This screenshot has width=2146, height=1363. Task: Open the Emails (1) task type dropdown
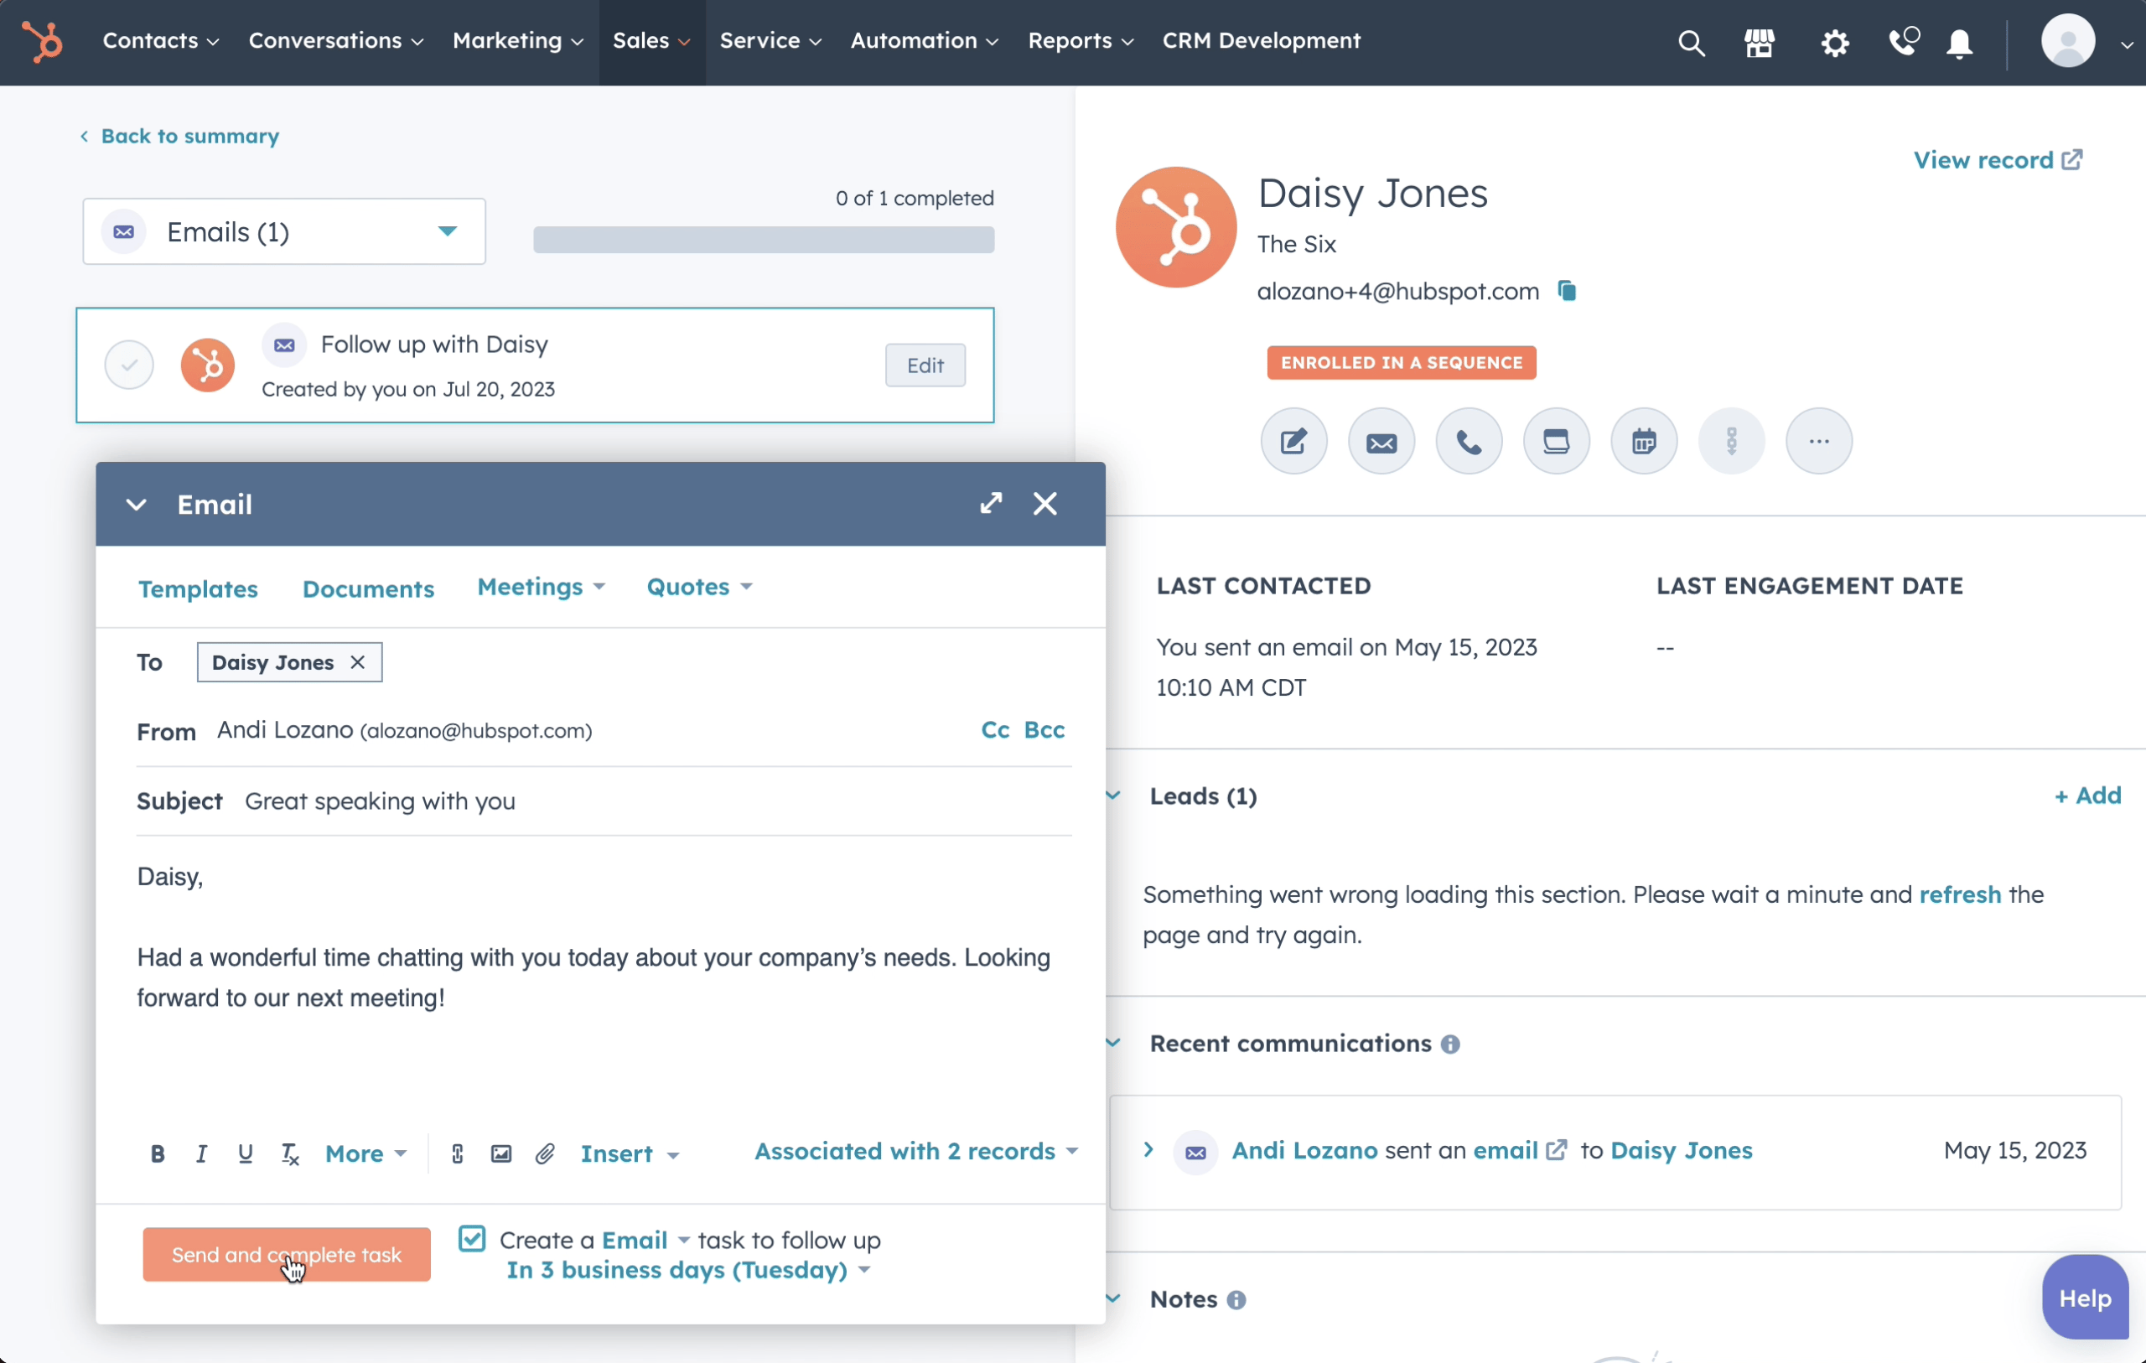(x=284, y=231)
